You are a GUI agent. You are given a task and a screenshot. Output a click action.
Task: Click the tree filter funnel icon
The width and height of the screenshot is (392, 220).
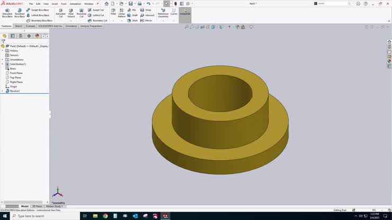coord(3,41)
